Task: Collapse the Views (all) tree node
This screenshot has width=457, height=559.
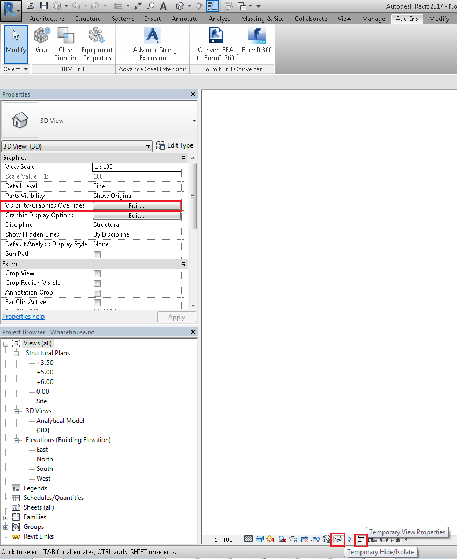Action: pos(6,344)
